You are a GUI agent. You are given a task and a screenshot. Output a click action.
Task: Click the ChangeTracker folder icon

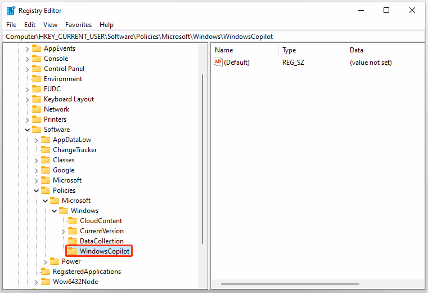click(46, 150)
